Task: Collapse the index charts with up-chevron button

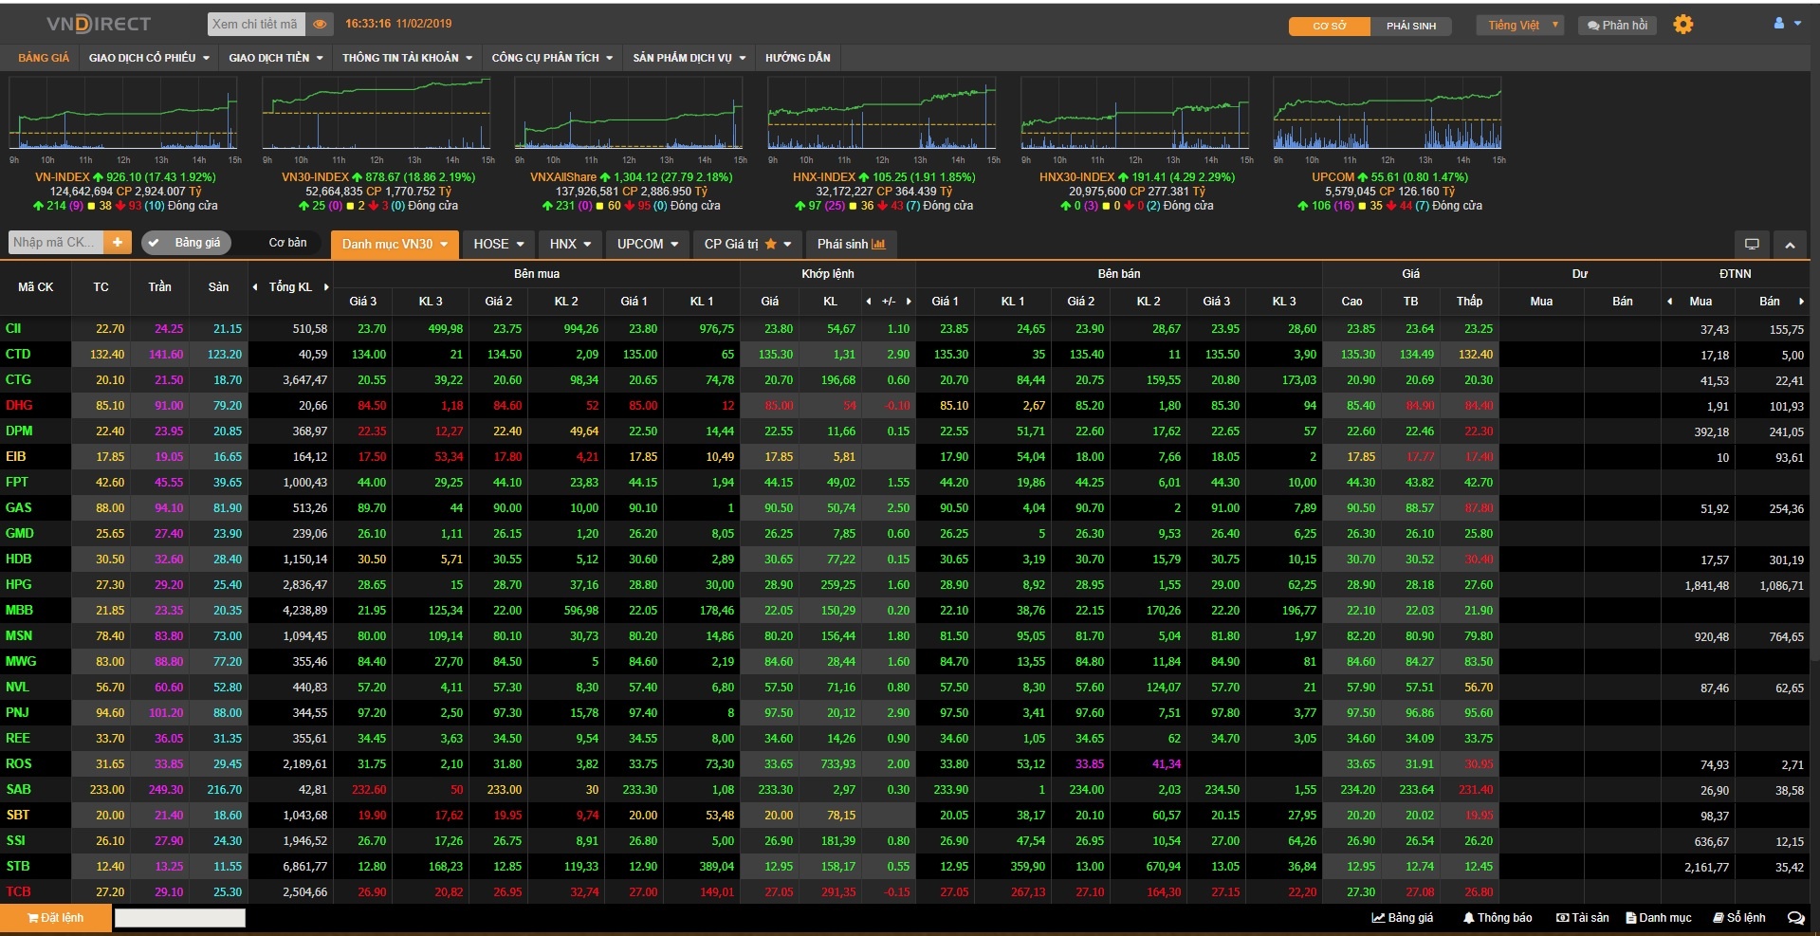Action: (x=1790, y=245)
